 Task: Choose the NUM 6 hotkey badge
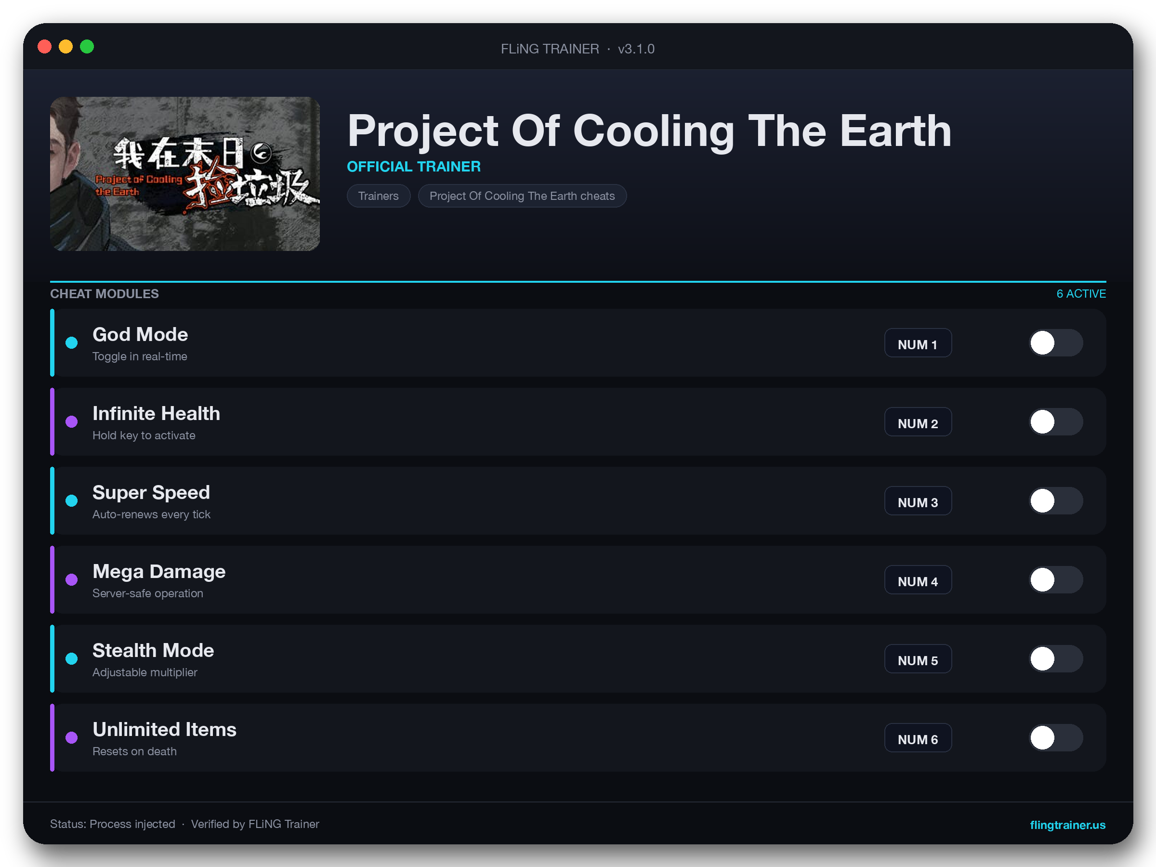[918, 737]
